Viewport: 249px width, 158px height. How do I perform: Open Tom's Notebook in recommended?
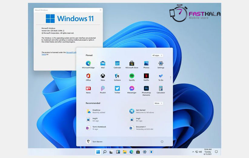tap(96, 128)
